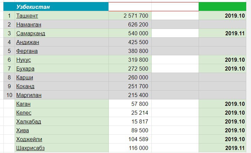This screenshot has width=251, height=153.
Task: Open the Хива link
Action: 22,130
